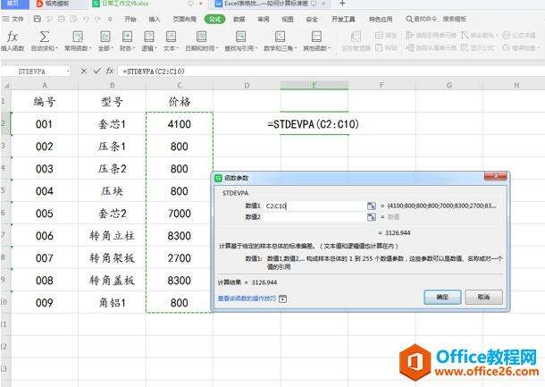Click the Export to PDF quick access icon
The height and width of the screenshot is (387, 545).
pos(50,19)
